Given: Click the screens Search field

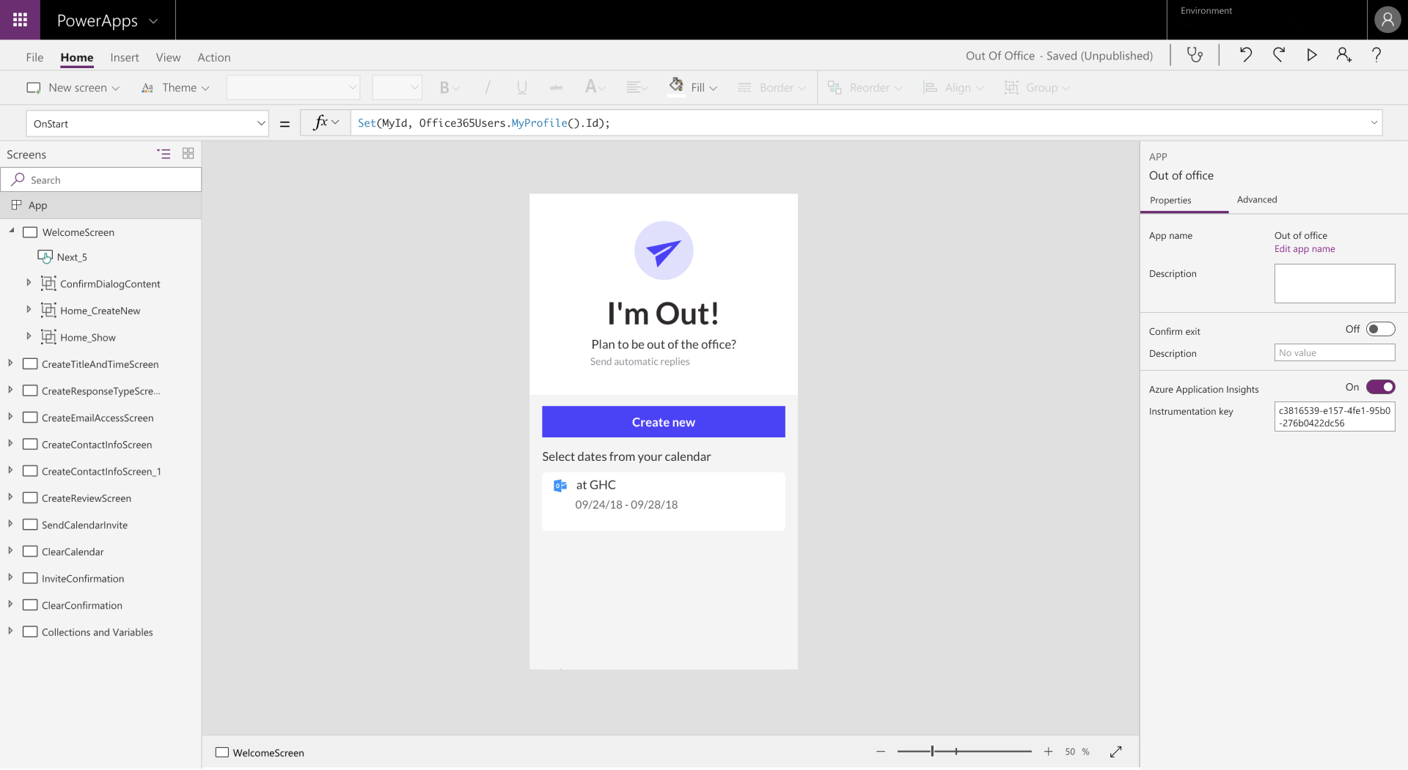Looking at the screenshot, I should point(100,179).
